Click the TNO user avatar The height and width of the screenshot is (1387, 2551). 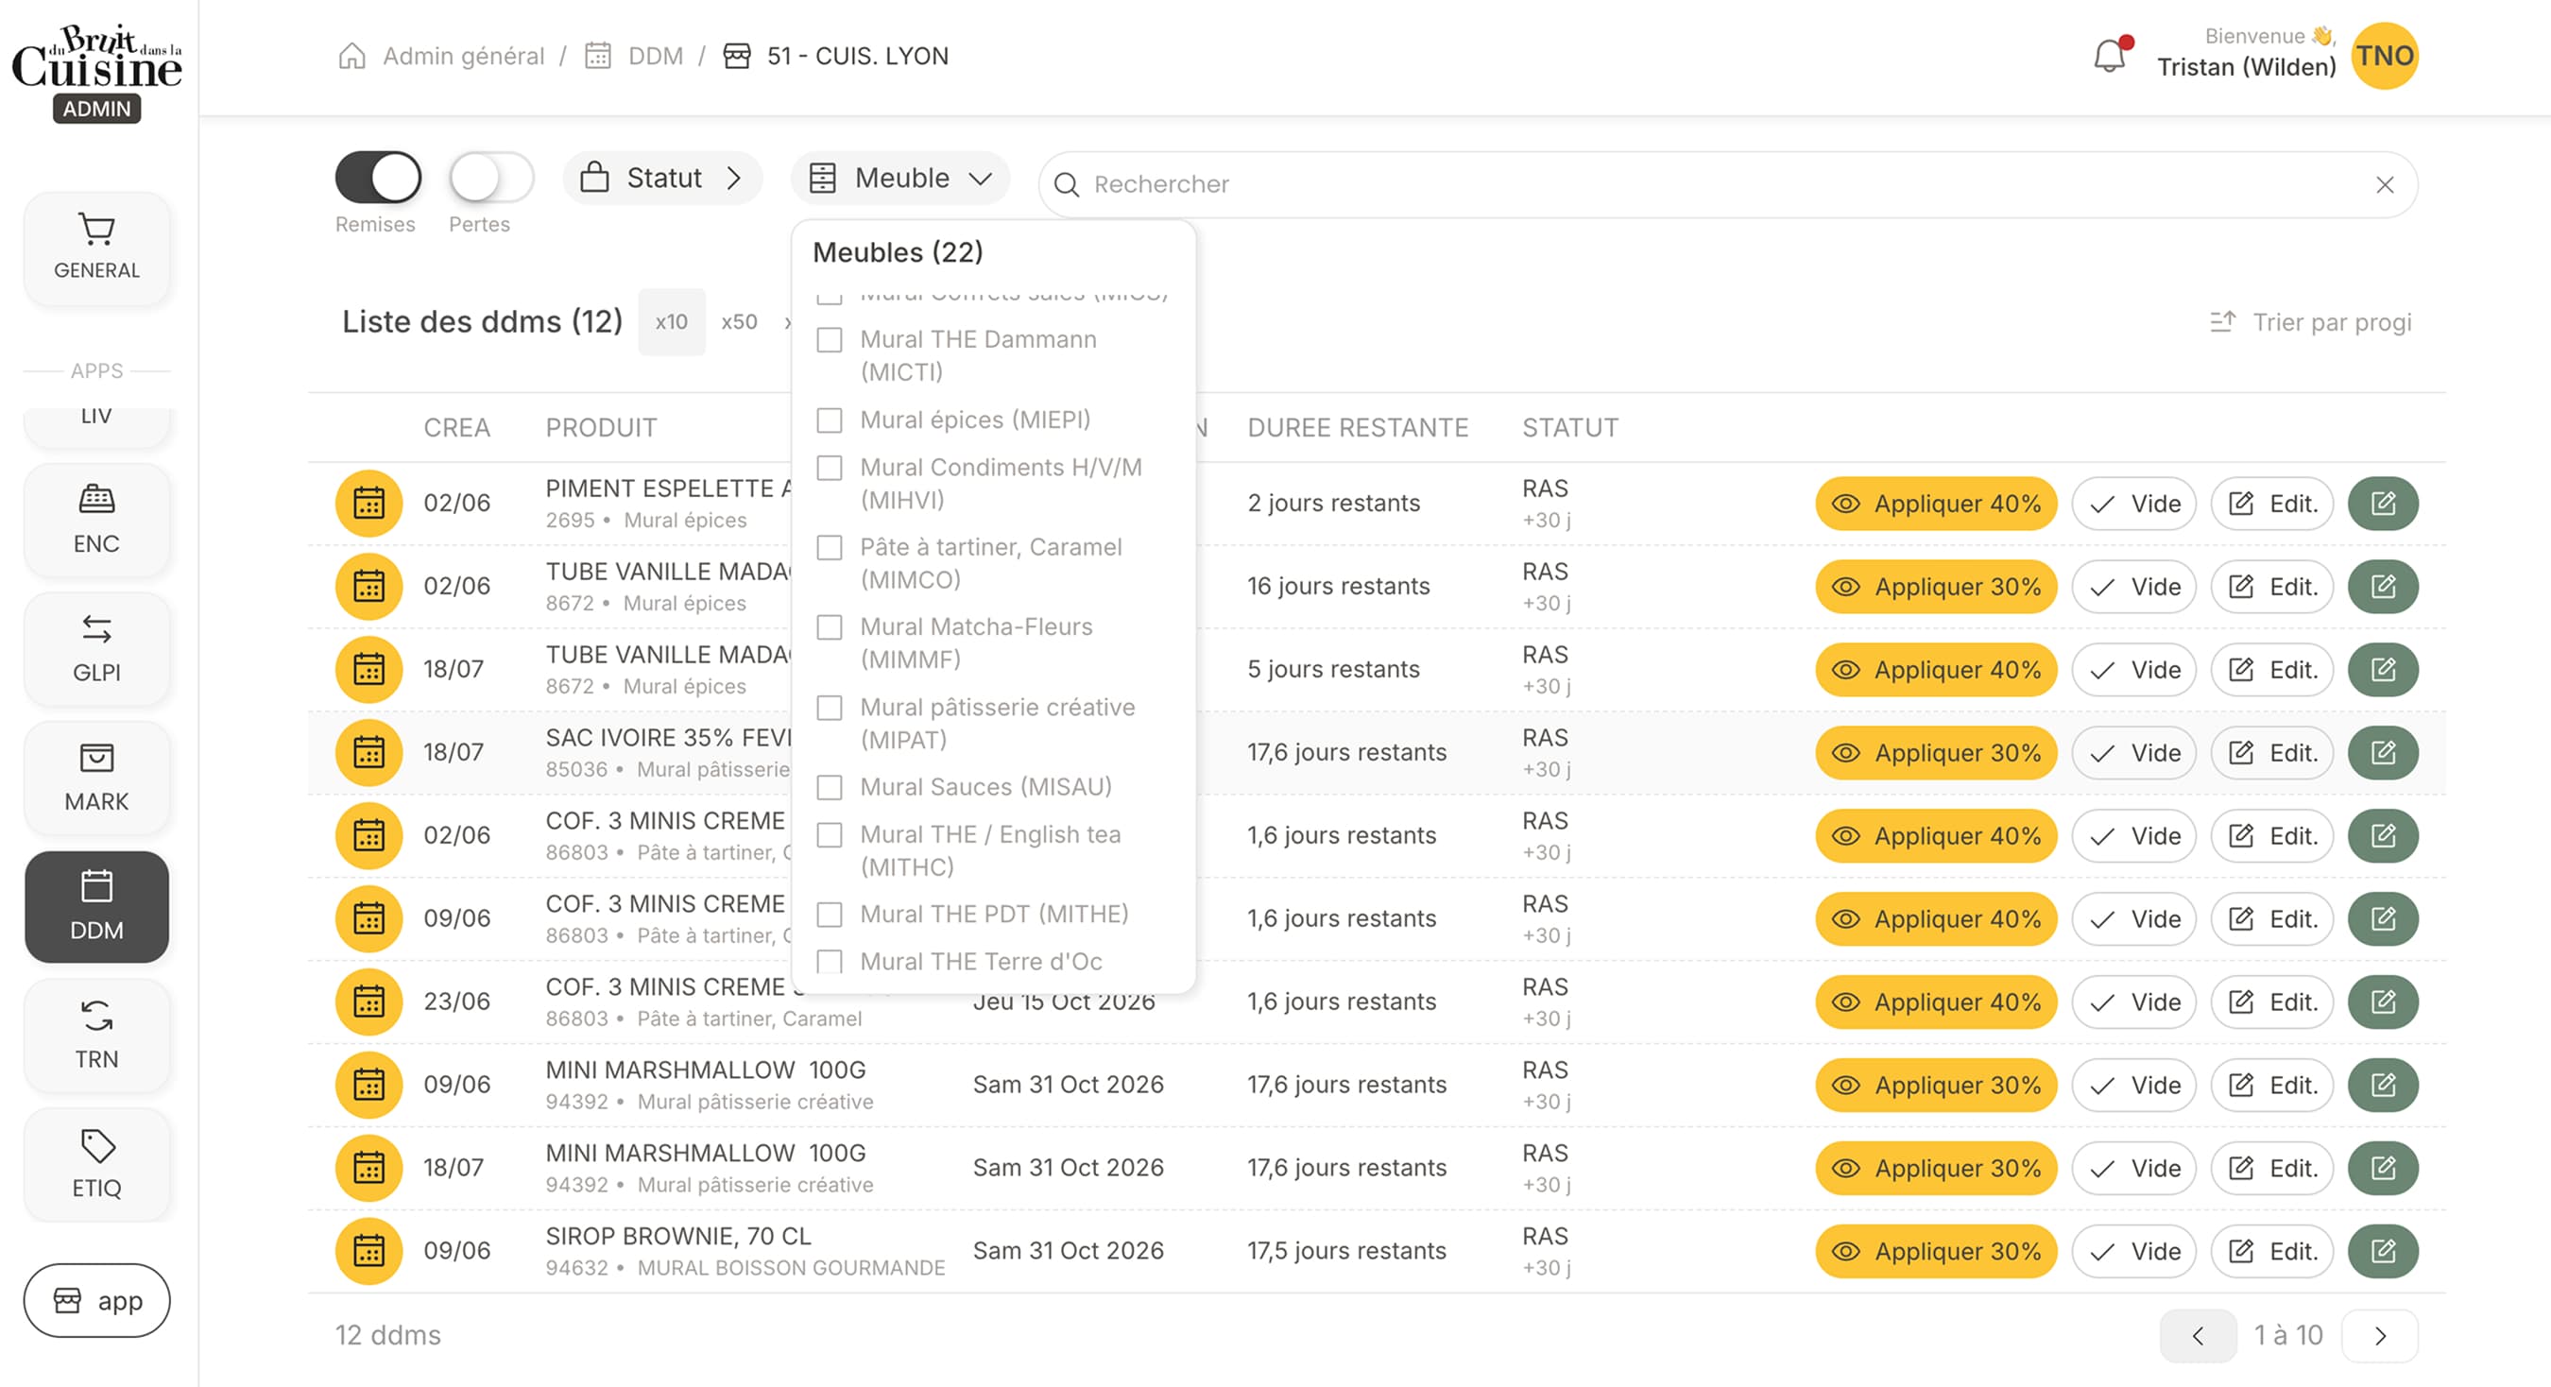2384,56
